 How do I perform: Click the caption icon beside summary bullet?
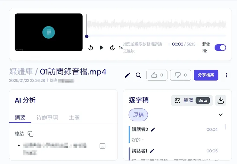click(102, 146)
